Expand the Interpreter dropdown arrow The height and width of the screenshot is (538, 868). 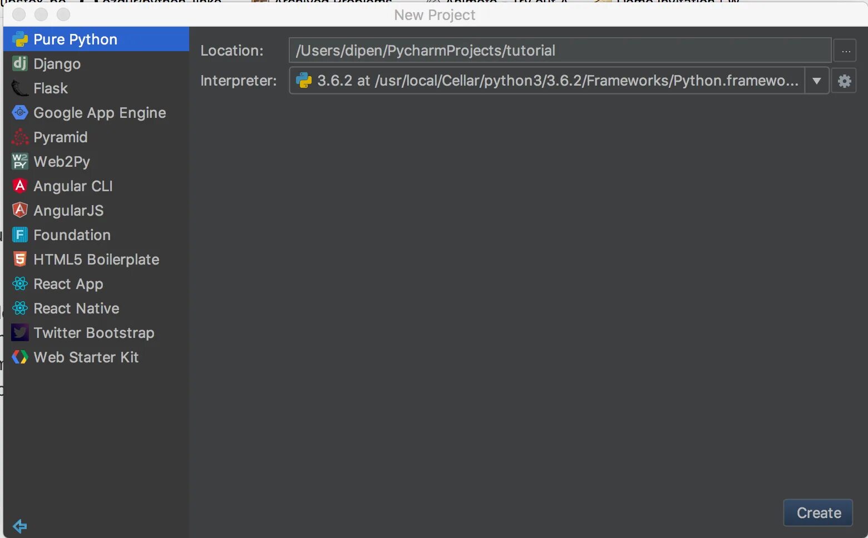point(816,81)
